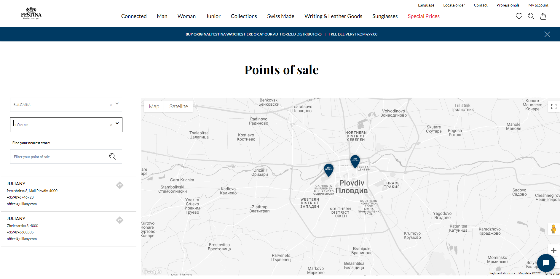The height and width of the screenshot is (279, 560).
Task: Open the chat bubble widget
Action: 546,263
